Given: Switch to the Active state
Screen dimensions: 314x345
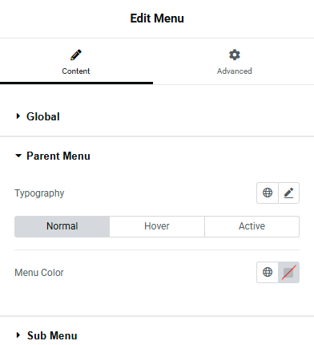Looking at the screenshot, I should coord(252,226).
